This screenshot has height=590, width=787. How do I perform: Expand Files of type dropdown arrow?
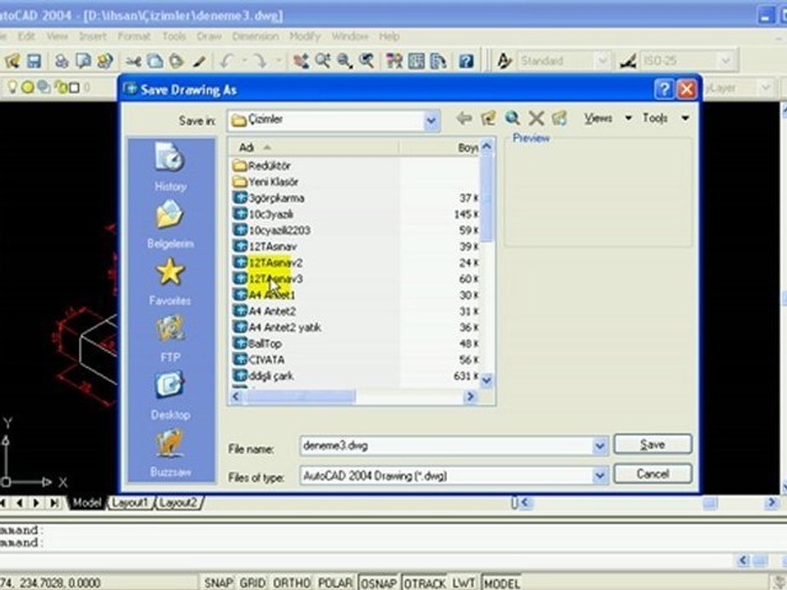point(599,475)
